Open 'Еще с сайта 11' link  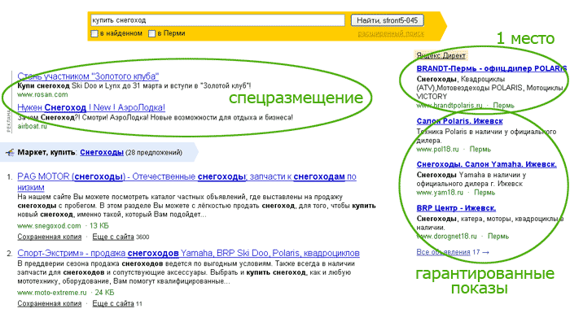(x=117, y=303)
